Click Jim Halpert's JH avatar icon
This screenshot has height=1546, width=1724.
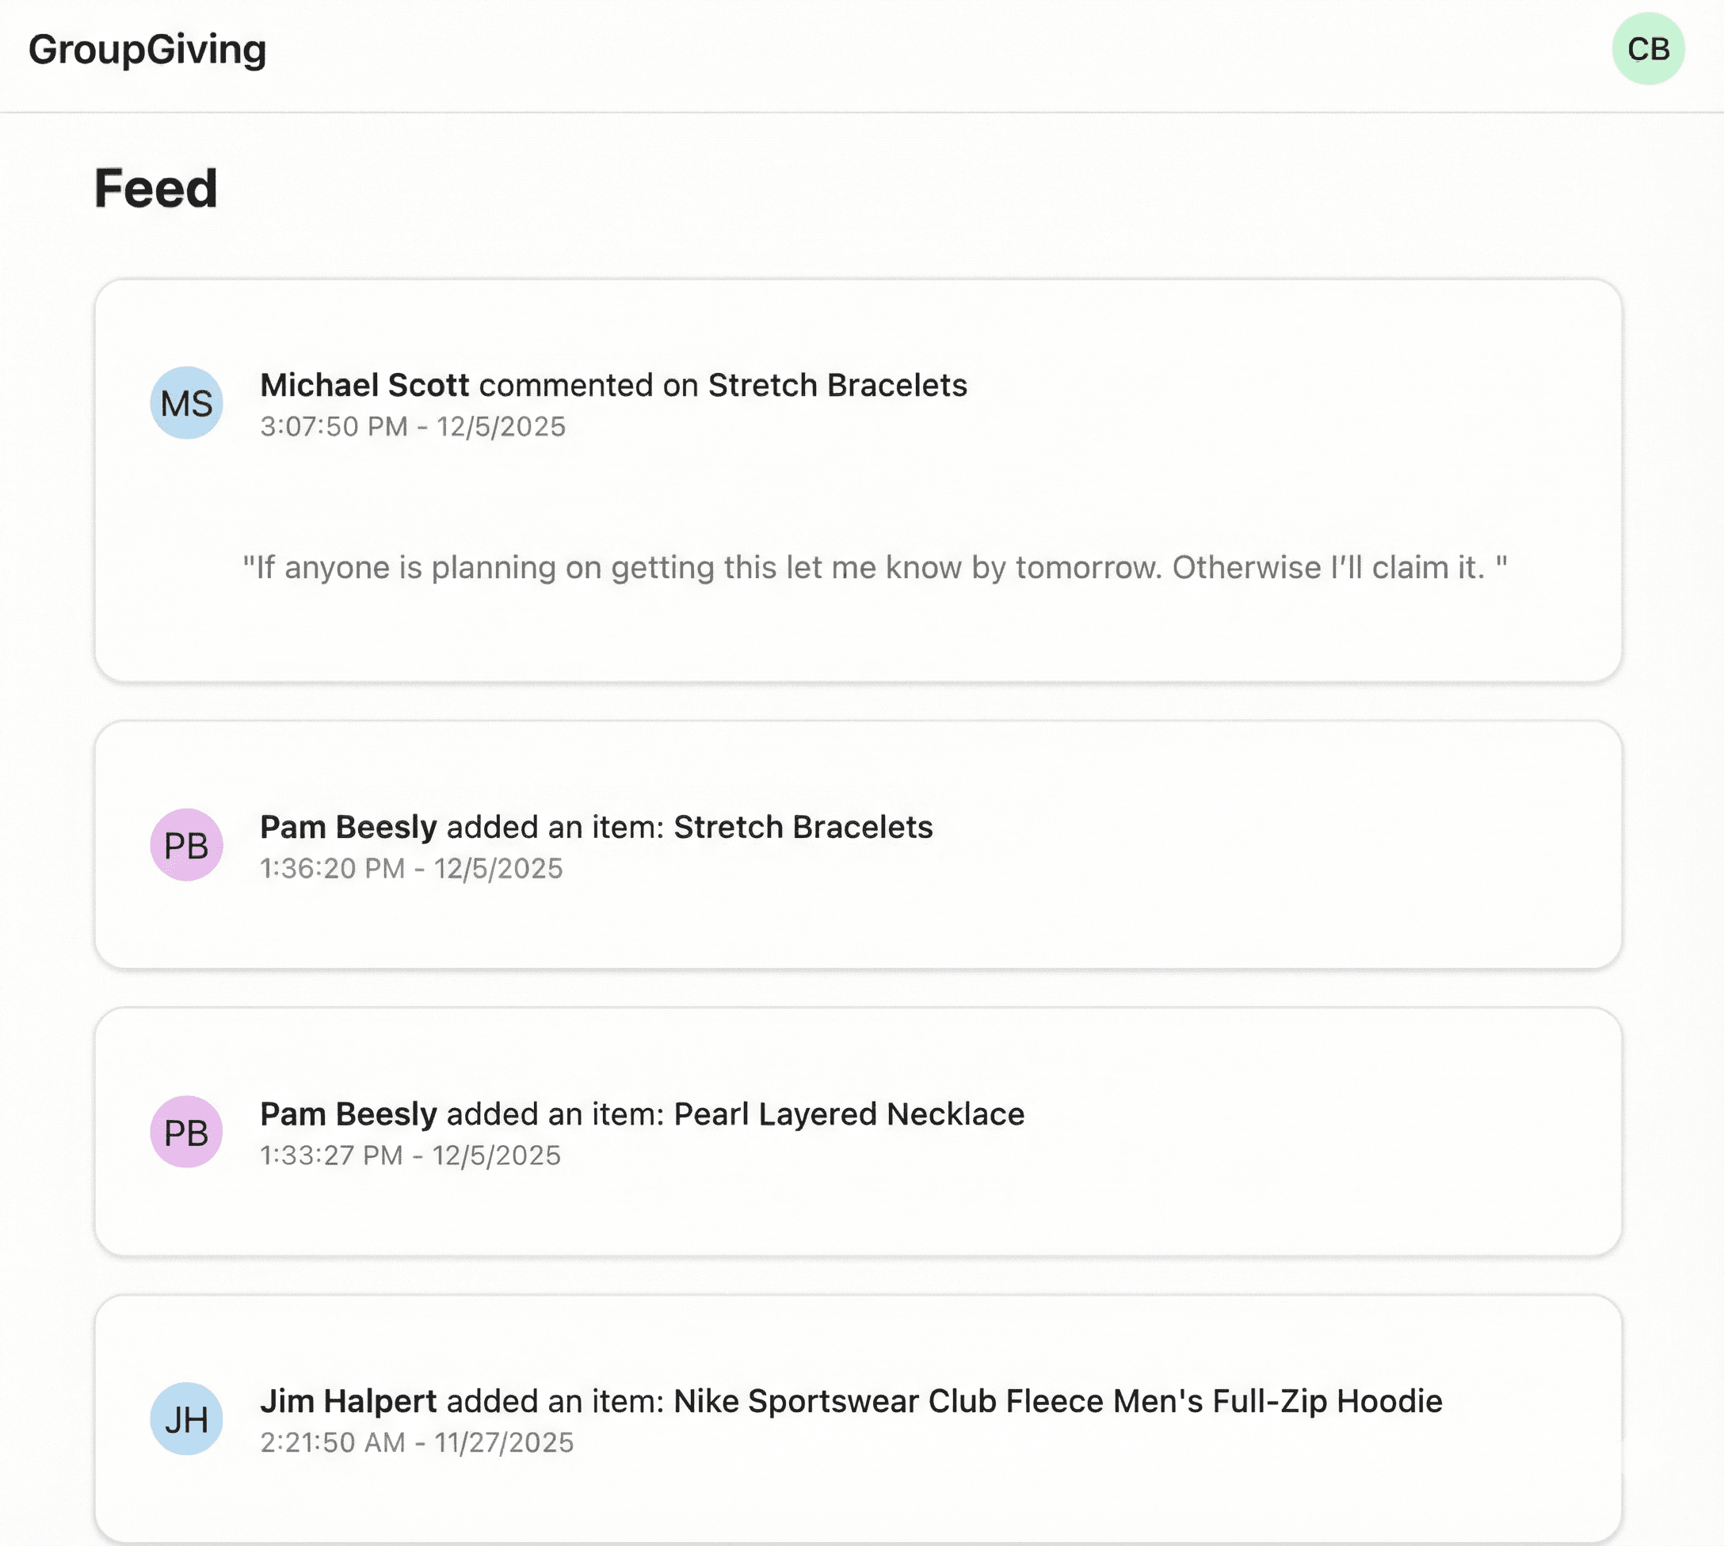tap(186, 1418)
